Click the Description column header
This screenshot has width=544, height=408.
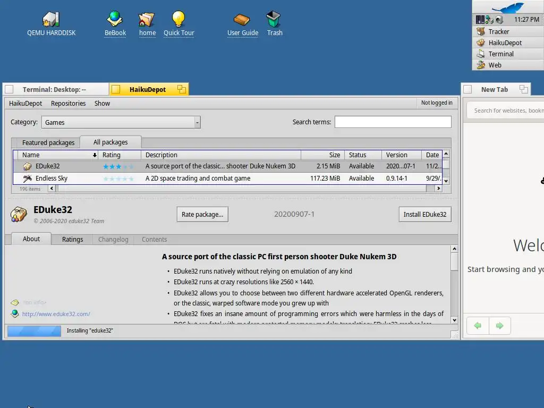[x=221, y=155]
